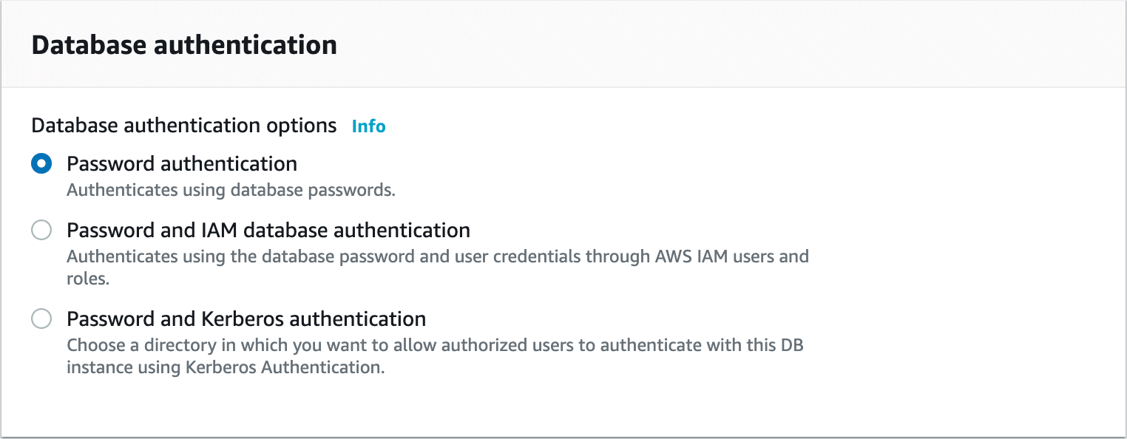Click "DB" at end of Kerberos description line

coord(791,346)
